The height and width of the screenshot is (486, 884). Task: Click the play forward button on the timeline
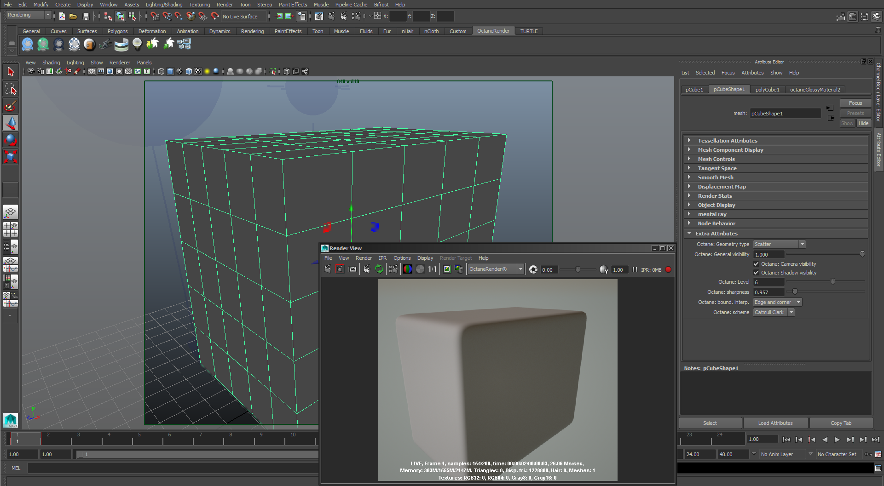click(x=837, y=440)
